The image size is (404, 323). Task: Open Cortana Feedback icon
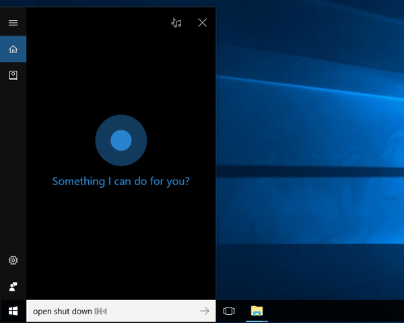(x=13, y=287)
